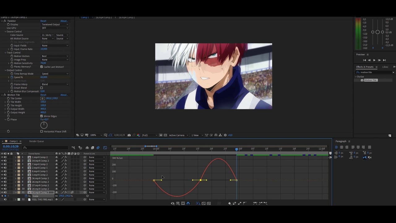
Task: Click the Phase angle dial control
Action: coord(44,125)
